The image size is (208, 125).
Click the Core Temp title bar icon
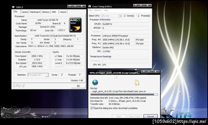[90, 6]
